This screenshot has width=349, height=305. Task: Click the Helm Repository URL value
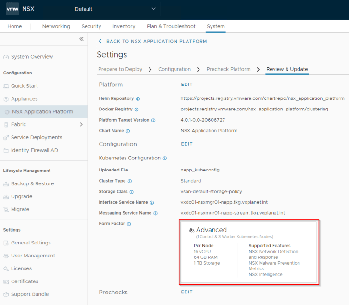(262, 98)
